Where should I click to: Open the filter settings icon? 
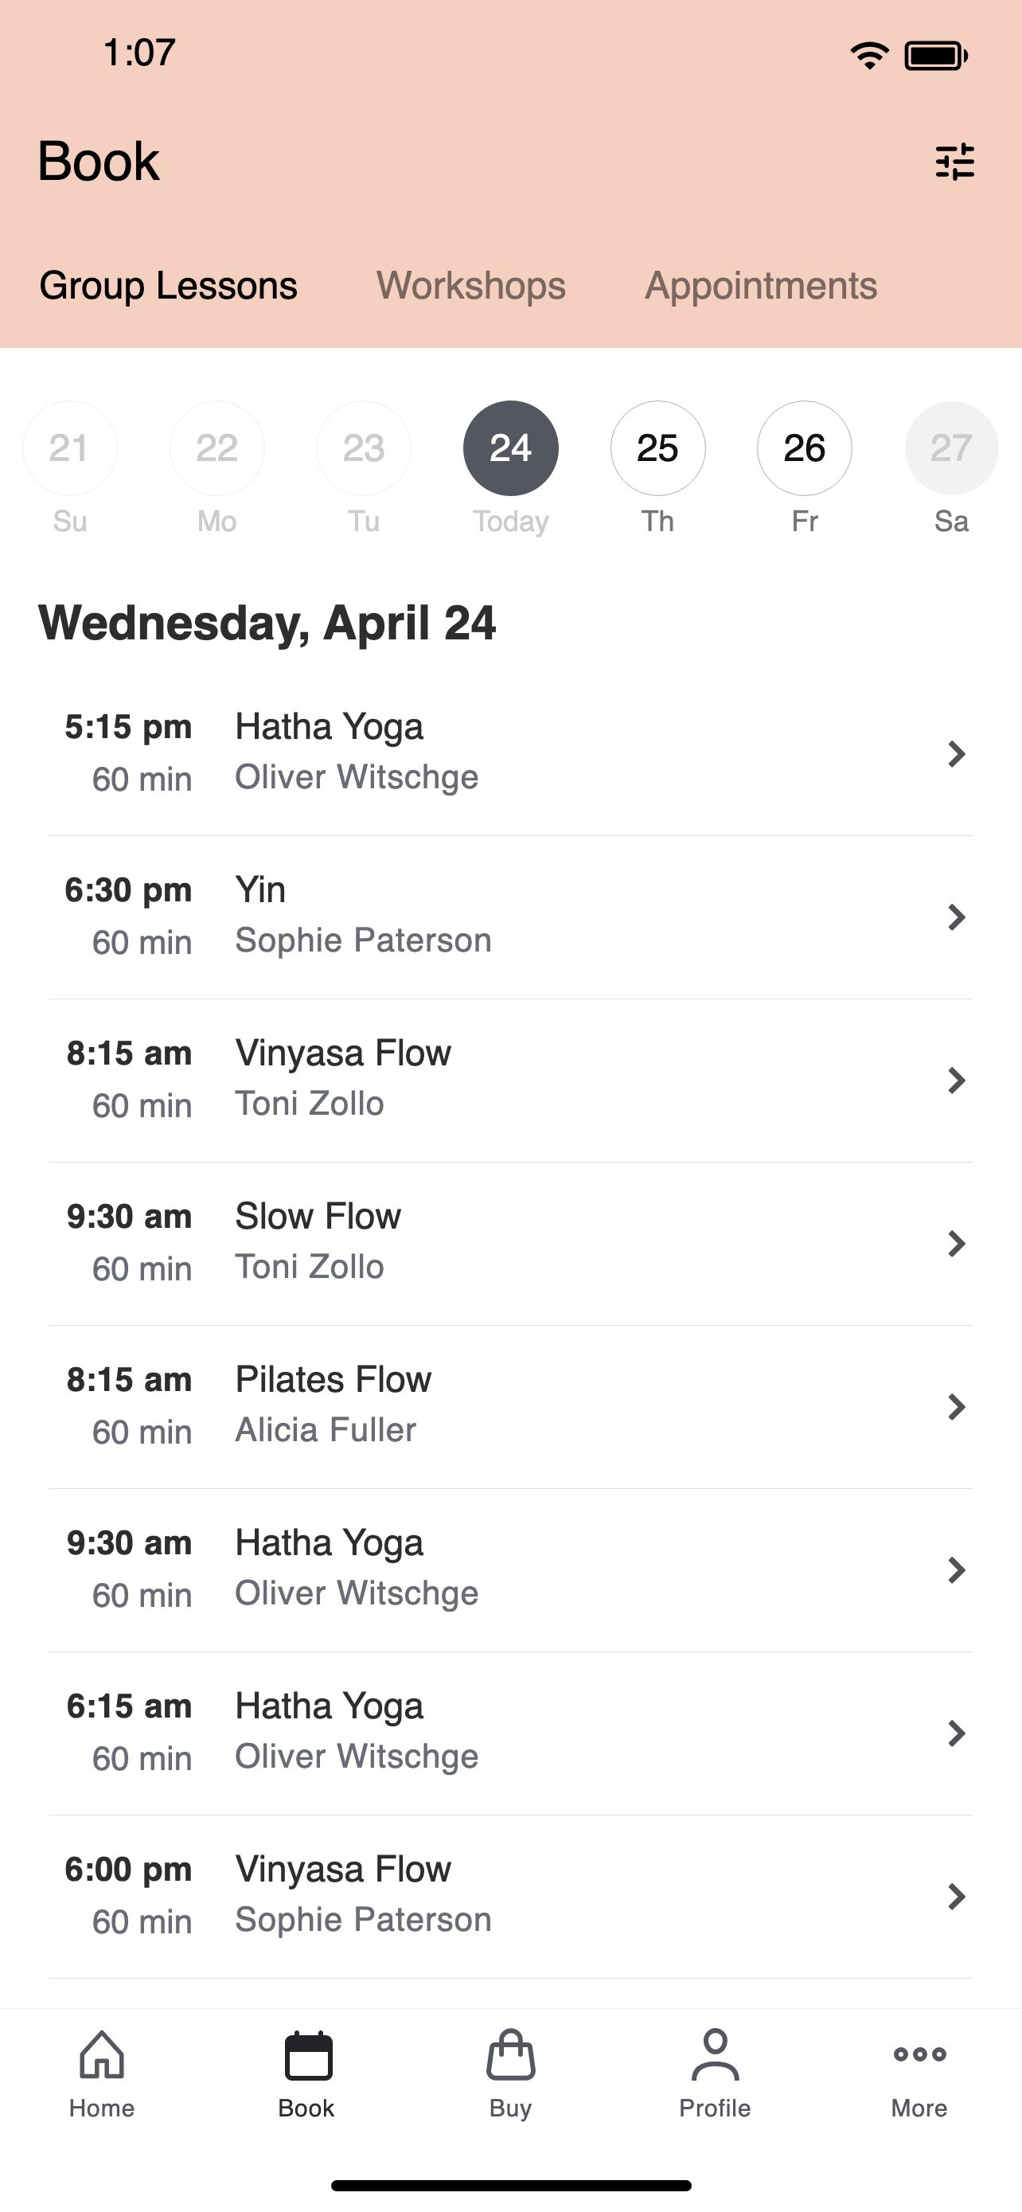[954, 162]
